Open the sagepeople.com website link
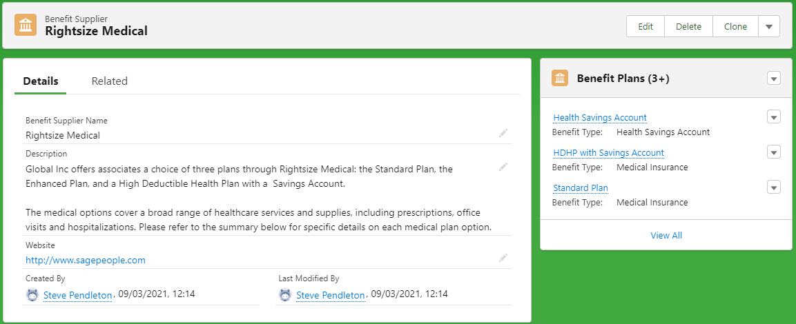Image resolution: width=796 pixels, height=324 pixels. tap(86, 261)
